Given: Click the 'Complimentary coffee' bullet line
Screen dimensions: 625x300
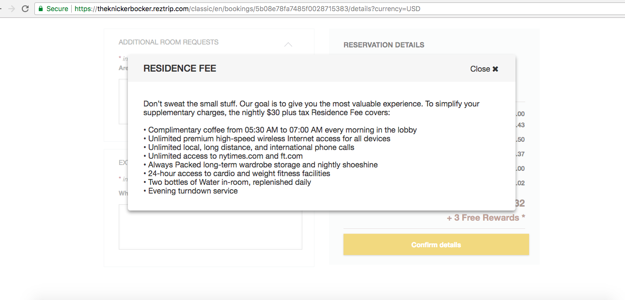Looking at the screenshot, I should [x=280, y=130].
